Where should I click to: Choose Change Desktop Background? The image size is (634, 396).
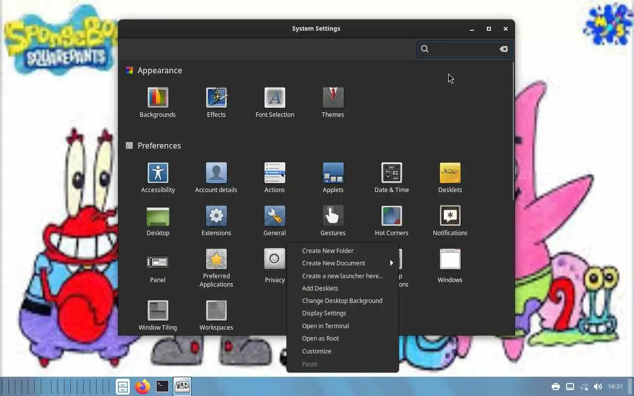tap(343, 300)
